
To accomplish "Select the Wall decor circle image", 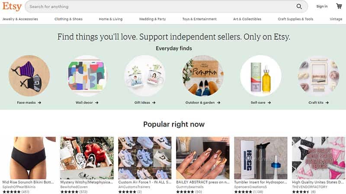I will coord(87,76).
